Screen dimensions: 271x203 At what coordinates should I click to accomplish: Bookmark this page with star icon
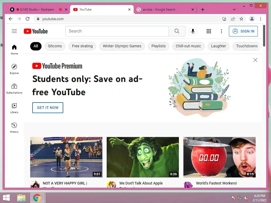241,19
